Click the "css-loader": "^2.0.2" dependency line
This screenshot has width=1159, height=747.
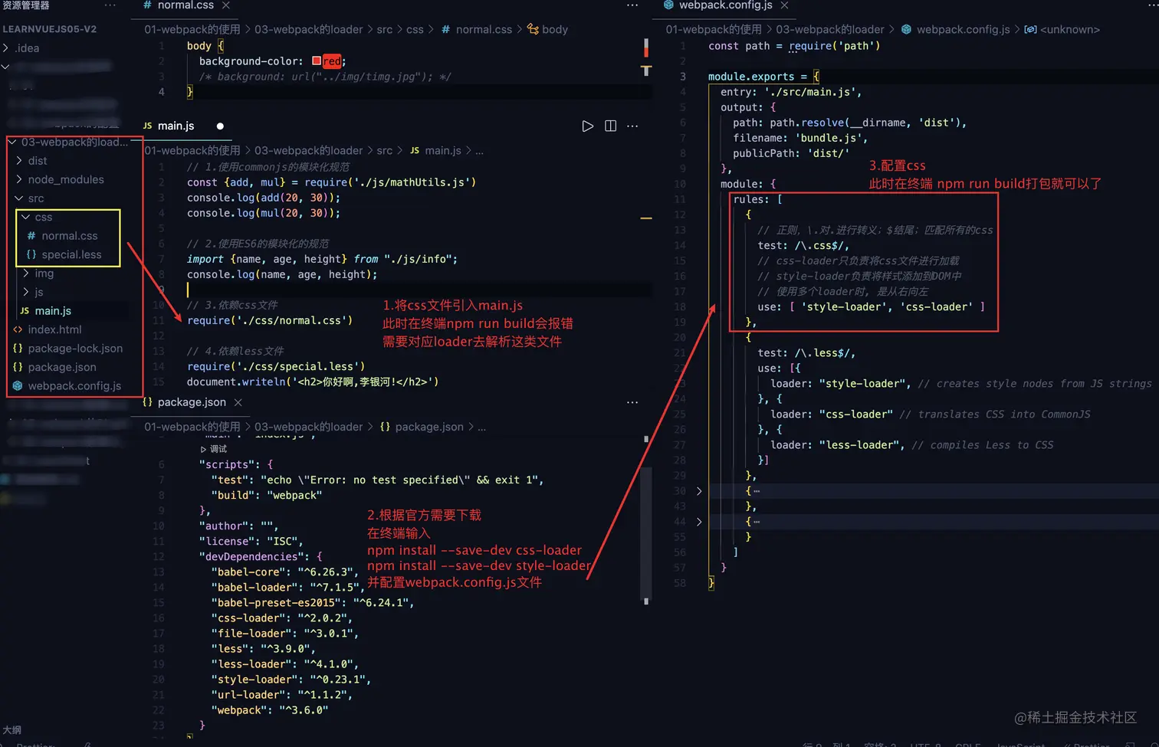pyautogui.click(x=282, y=618)
